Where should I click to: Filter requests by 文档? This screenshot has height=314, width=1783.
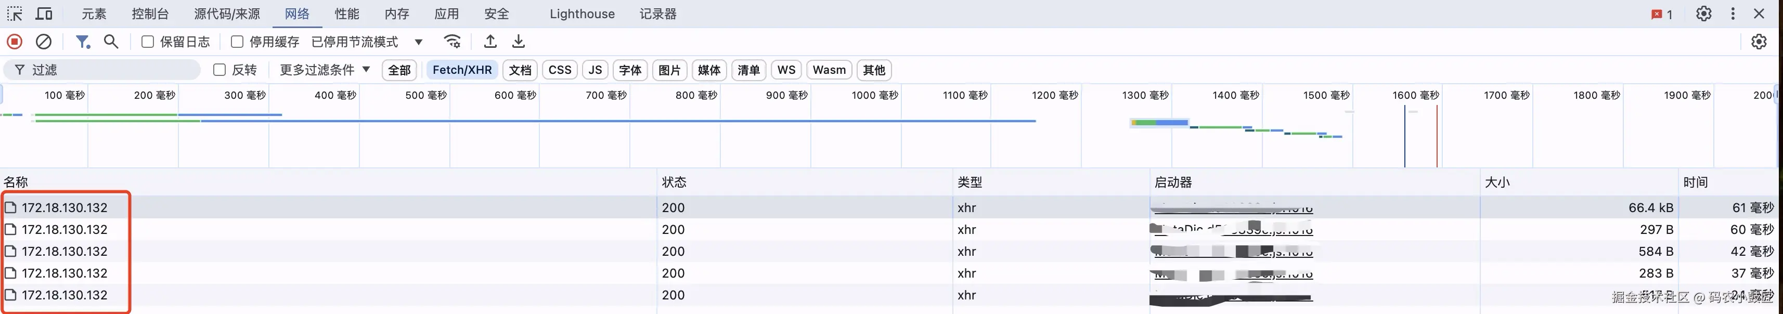coord(520,70)
